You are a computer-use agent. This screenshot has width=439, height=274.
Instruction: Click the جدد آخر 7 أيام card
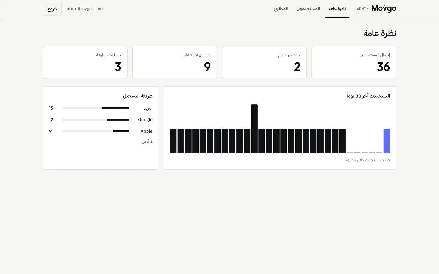pos(264,62)
